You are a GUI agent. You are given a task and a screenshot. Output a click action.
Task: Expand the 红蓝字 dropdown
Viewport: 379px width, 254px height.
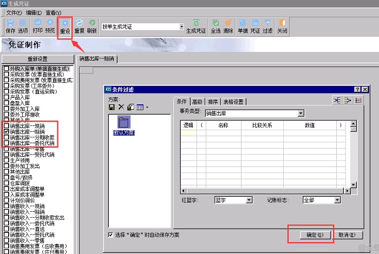pyautogui.click(x=249, y=200)
